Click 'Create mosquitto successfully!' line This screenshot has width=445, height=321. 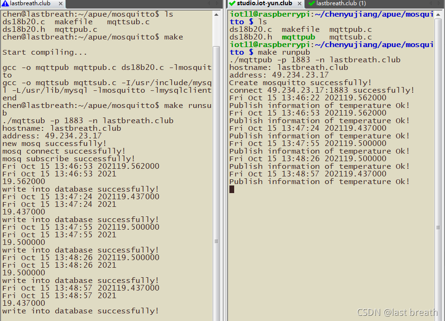(300, 83)
